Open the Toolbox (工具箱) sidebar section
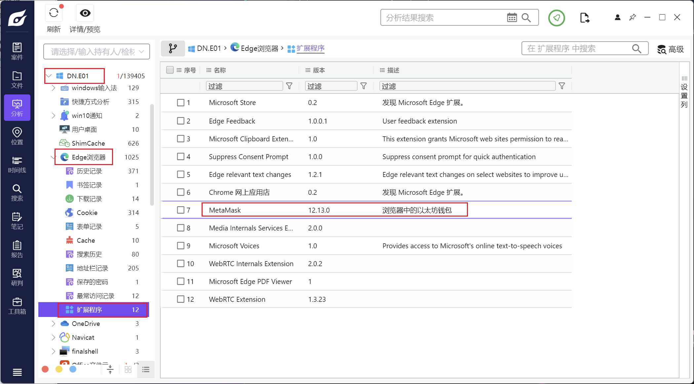Screen dimensions: 694x384 17,306
